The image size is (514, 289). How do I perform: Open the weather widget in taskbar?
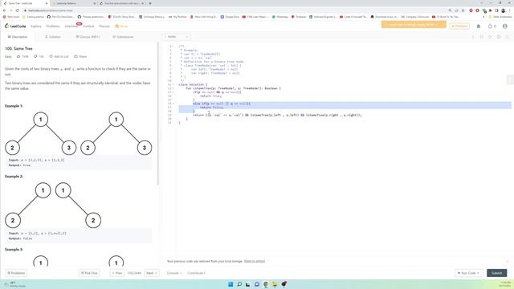point(14,284)
